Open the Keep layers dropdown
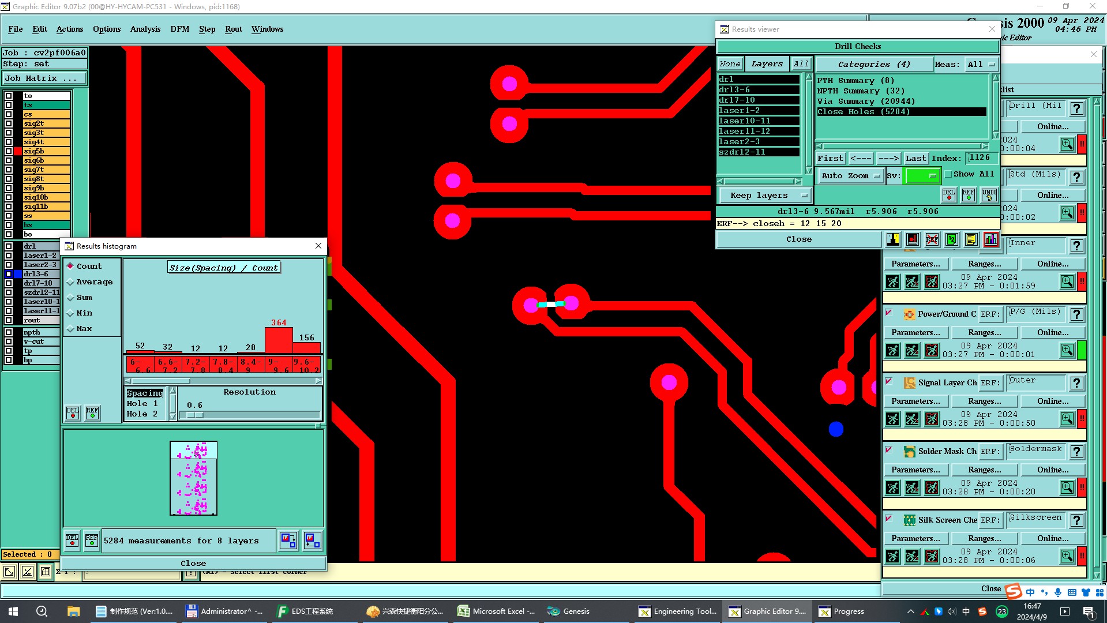The height and width of the screenshot is (623, 1107). [x=764, y=196]
